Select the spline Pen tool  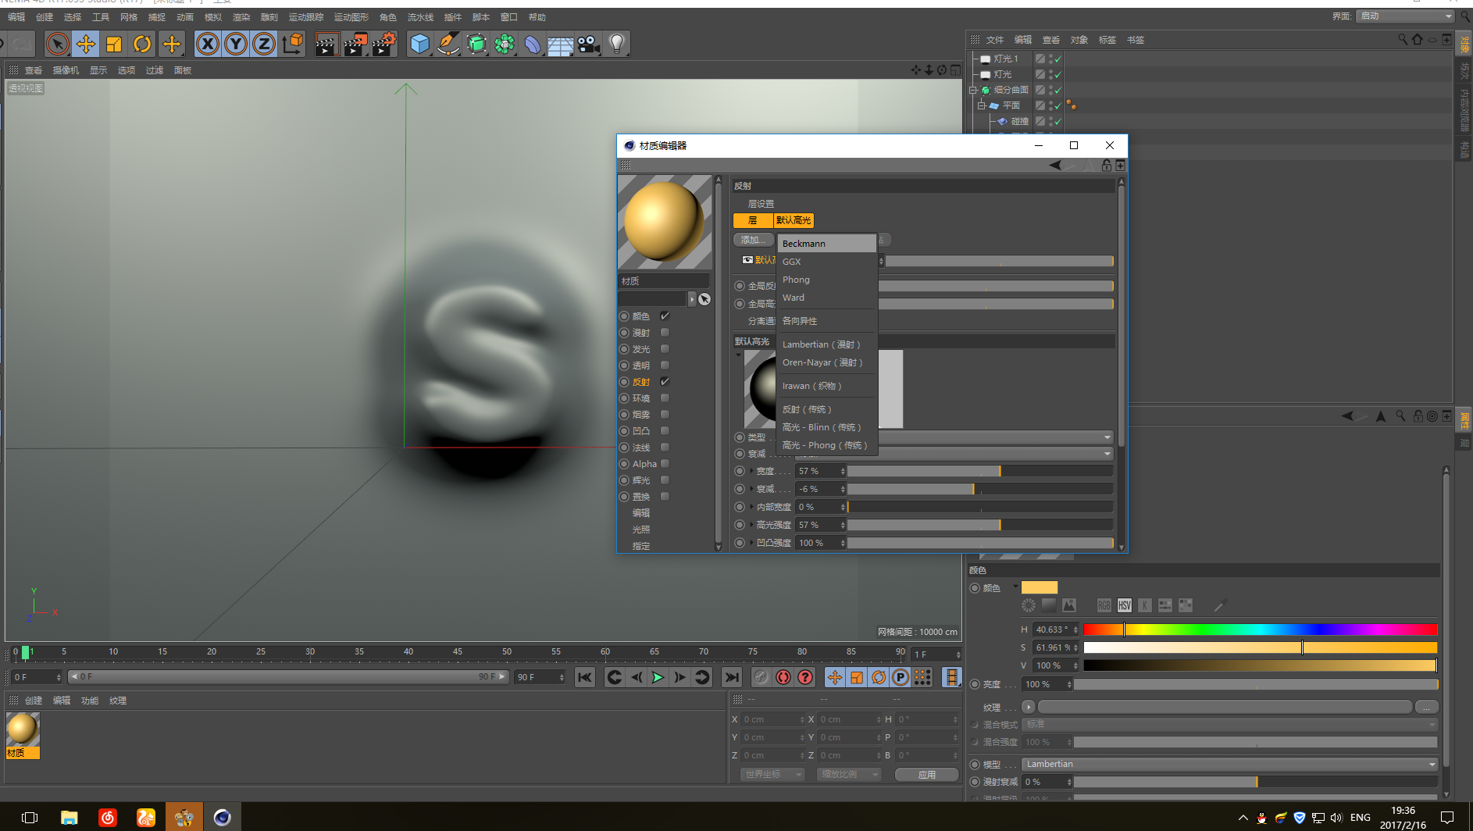448,44
